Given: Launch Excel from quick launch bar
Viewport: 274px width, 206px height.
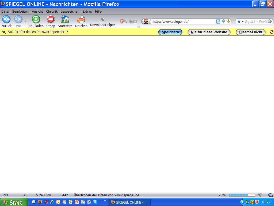Looking at the screenshot, I should 70,202.
